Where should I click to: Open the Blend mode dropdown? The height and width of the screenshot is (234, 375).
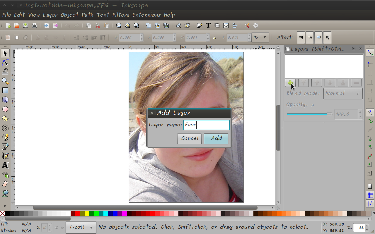pos(343,94)
